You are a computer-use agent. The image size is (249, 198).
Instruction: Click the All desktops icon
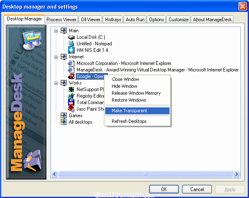(x=64, y=122)
